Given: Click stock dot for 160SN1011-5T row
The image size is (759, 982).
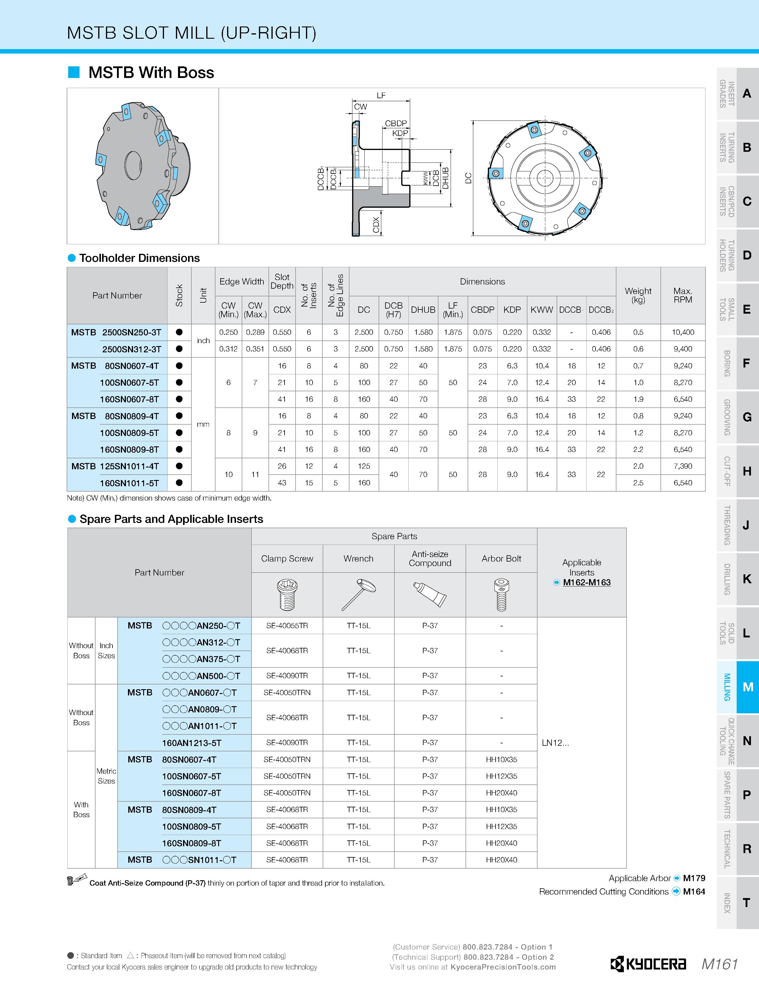Looking at the screenshot, I should tap(179, 483).
